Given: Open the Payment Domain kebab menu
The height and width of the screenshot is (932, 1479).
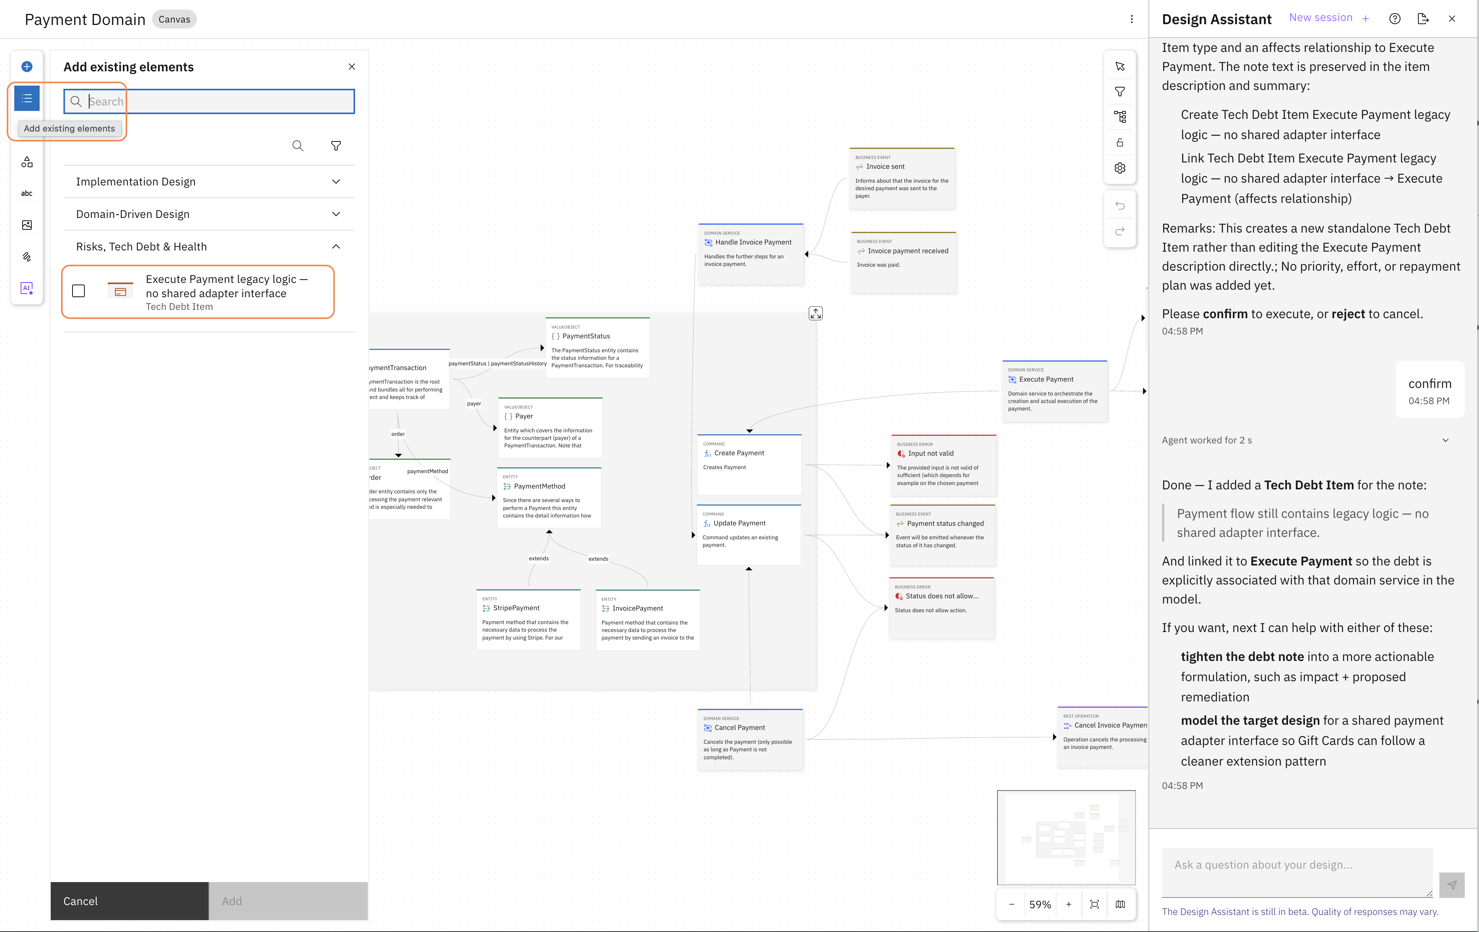Looking at the screenshot, I should (1131, 19).
